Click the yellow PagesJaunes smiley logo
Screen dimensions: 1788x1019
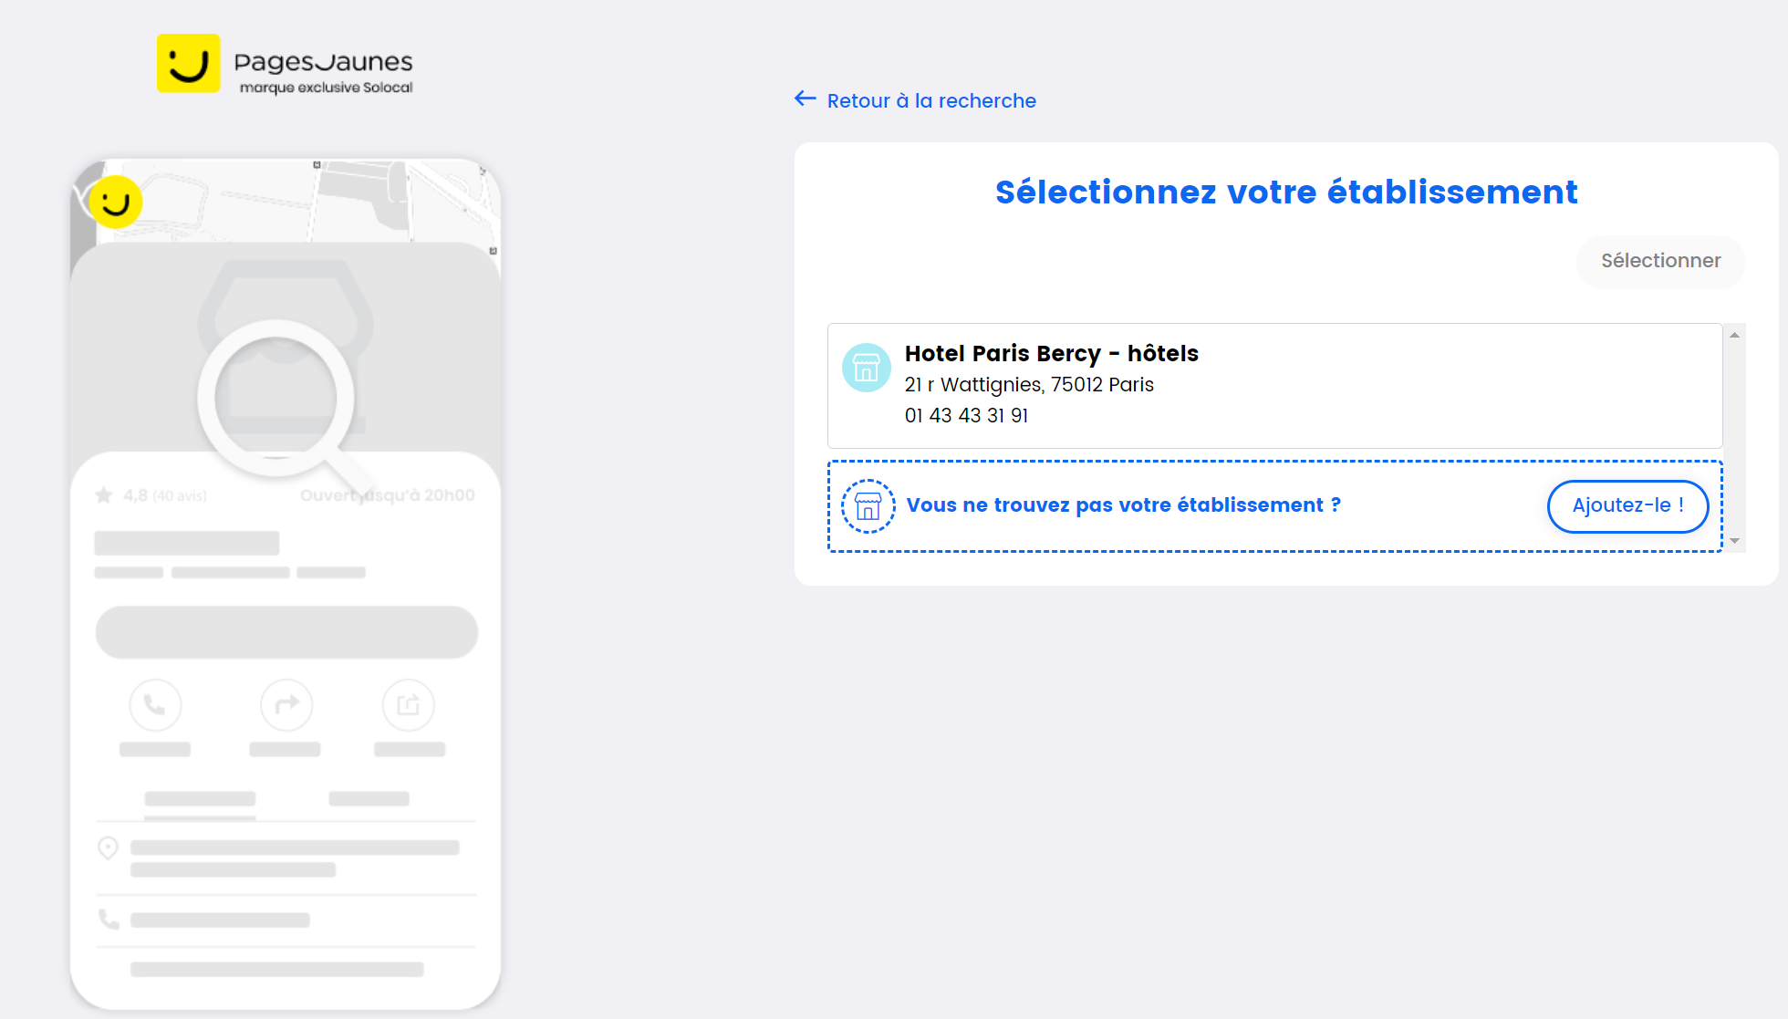click(189, 63)
